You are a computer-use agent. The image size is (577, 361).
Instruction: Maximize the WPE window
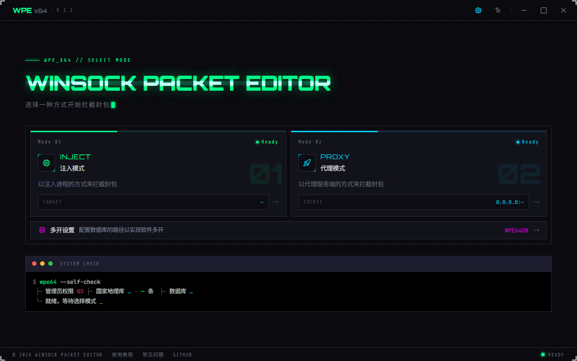(544, 10)
